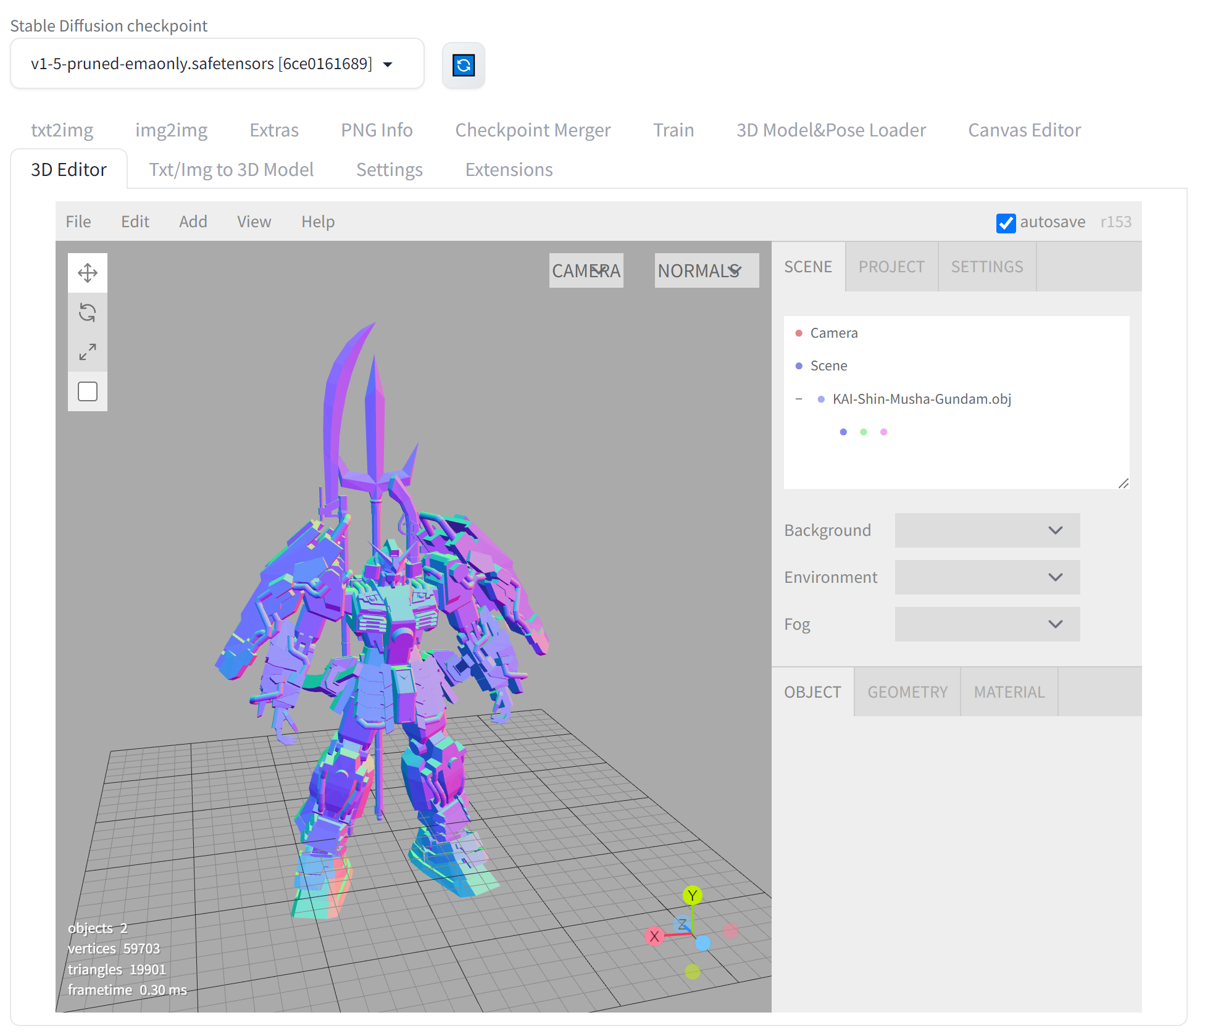Toggle the autosave checkbox
The width and height of the screenshot is (1205, 1036).
click(1006, 223)
